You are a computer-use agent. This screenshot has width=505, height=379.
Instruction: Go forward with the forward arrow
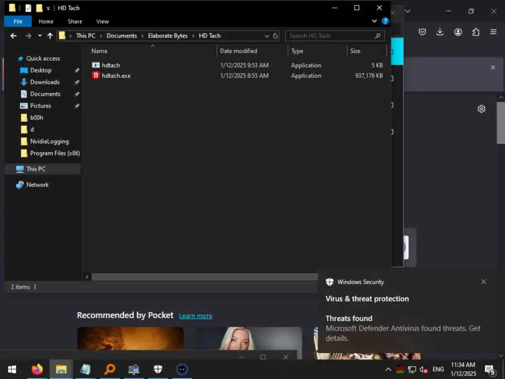click(x=28, y=36)
